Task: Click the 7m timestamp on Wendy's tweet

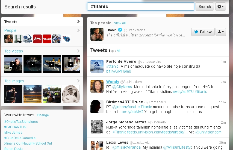Action: (223, 82)
